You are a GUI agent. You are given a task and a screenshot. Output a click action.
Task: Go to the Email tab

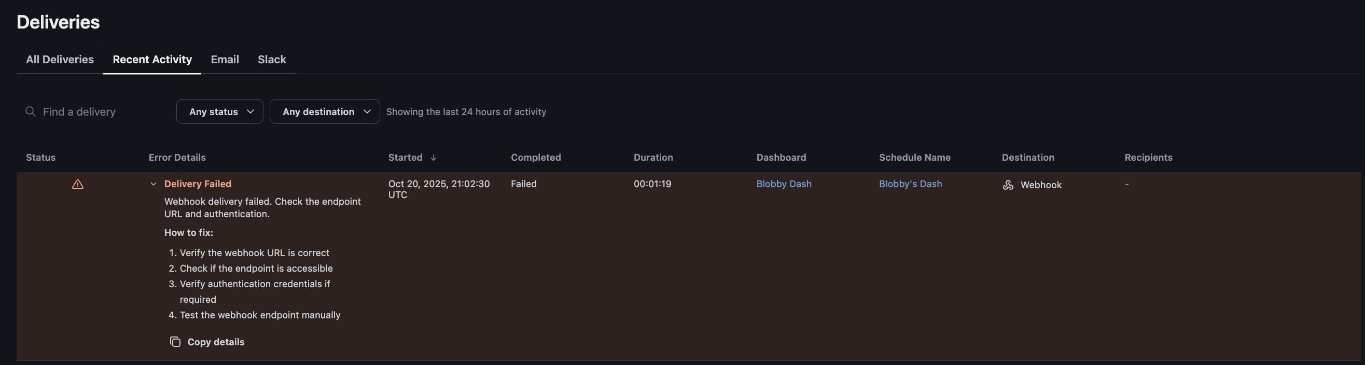pos(225,59)
